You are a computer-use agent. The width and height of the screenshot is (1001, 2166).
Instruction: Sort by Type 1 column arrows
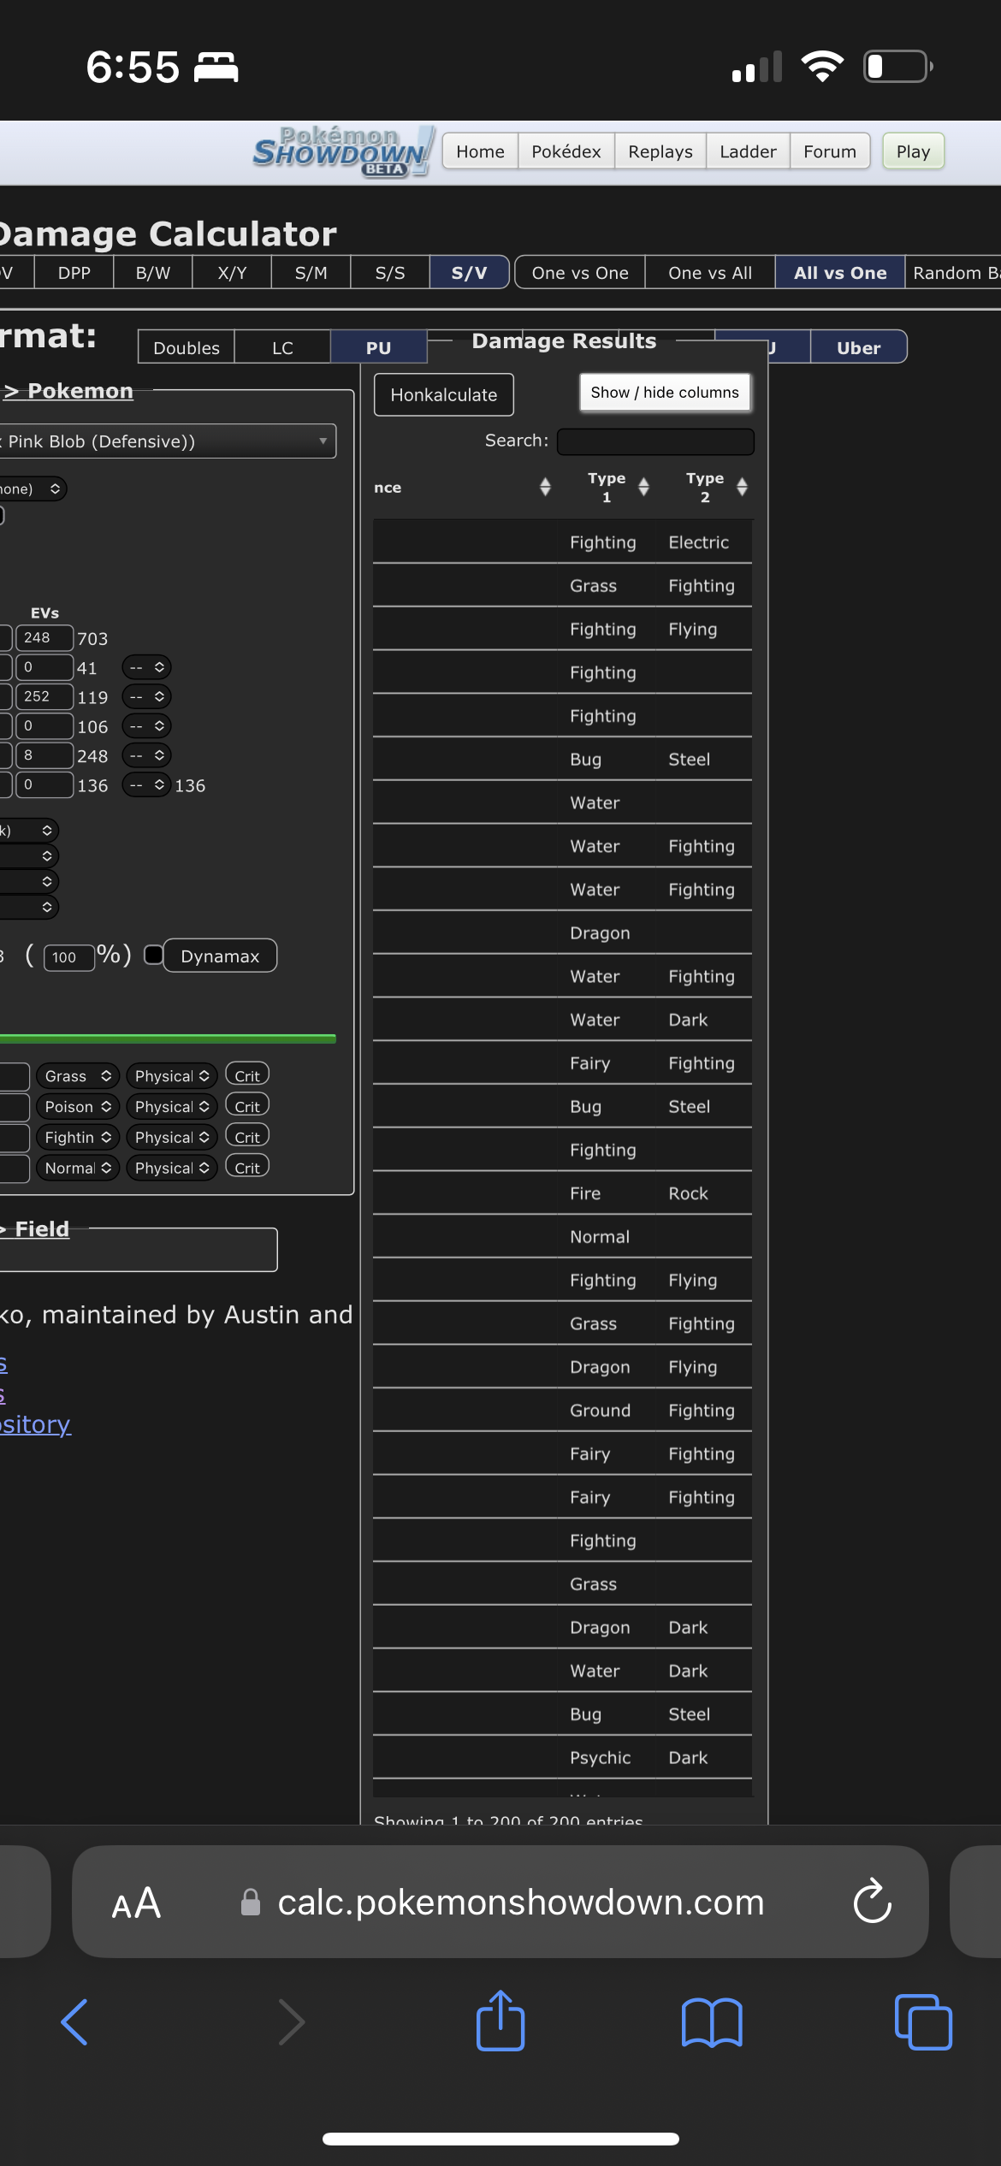tap(643, 487)
